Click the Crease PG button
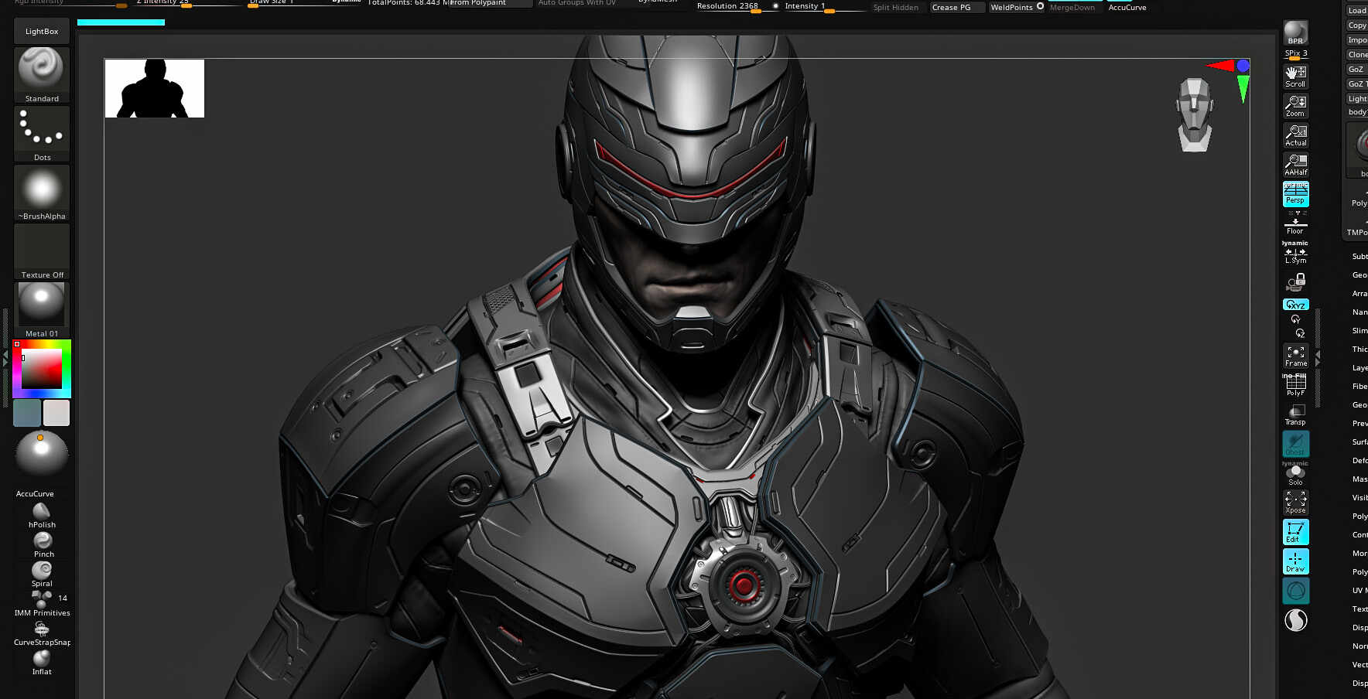 956,7
